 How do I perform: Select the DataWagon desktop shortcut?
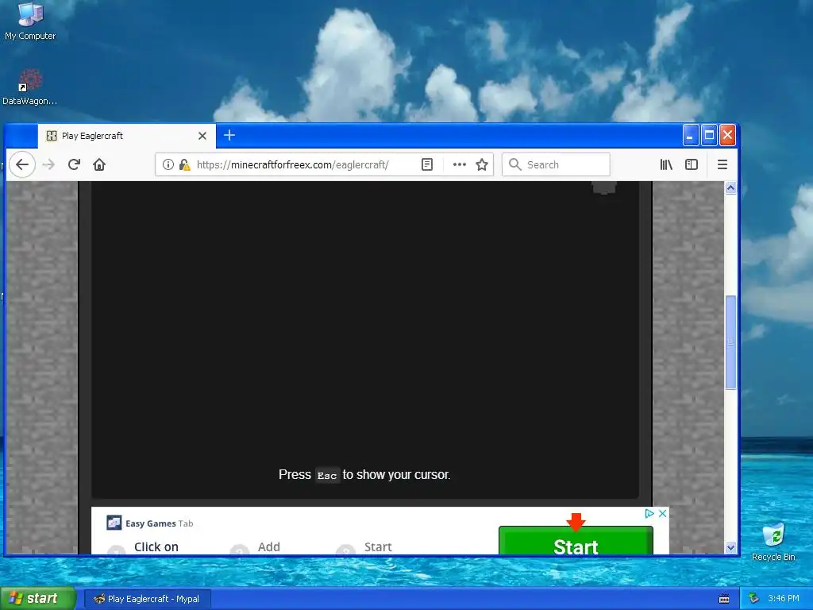30,87
